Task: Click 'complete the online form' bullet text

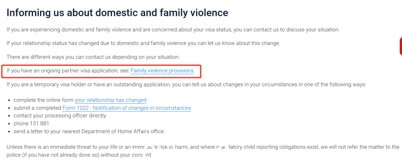Action: pyautogui.click(x=44, y=100)
